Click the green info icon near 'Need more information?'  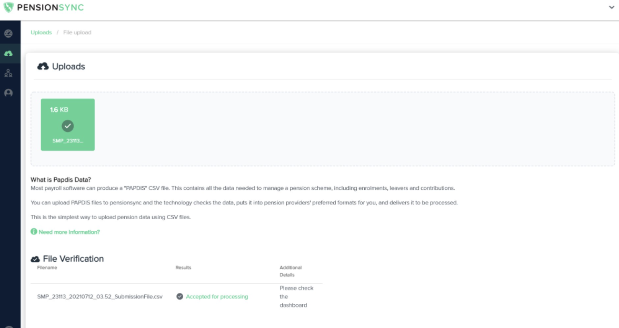click(x=35, y=231)
